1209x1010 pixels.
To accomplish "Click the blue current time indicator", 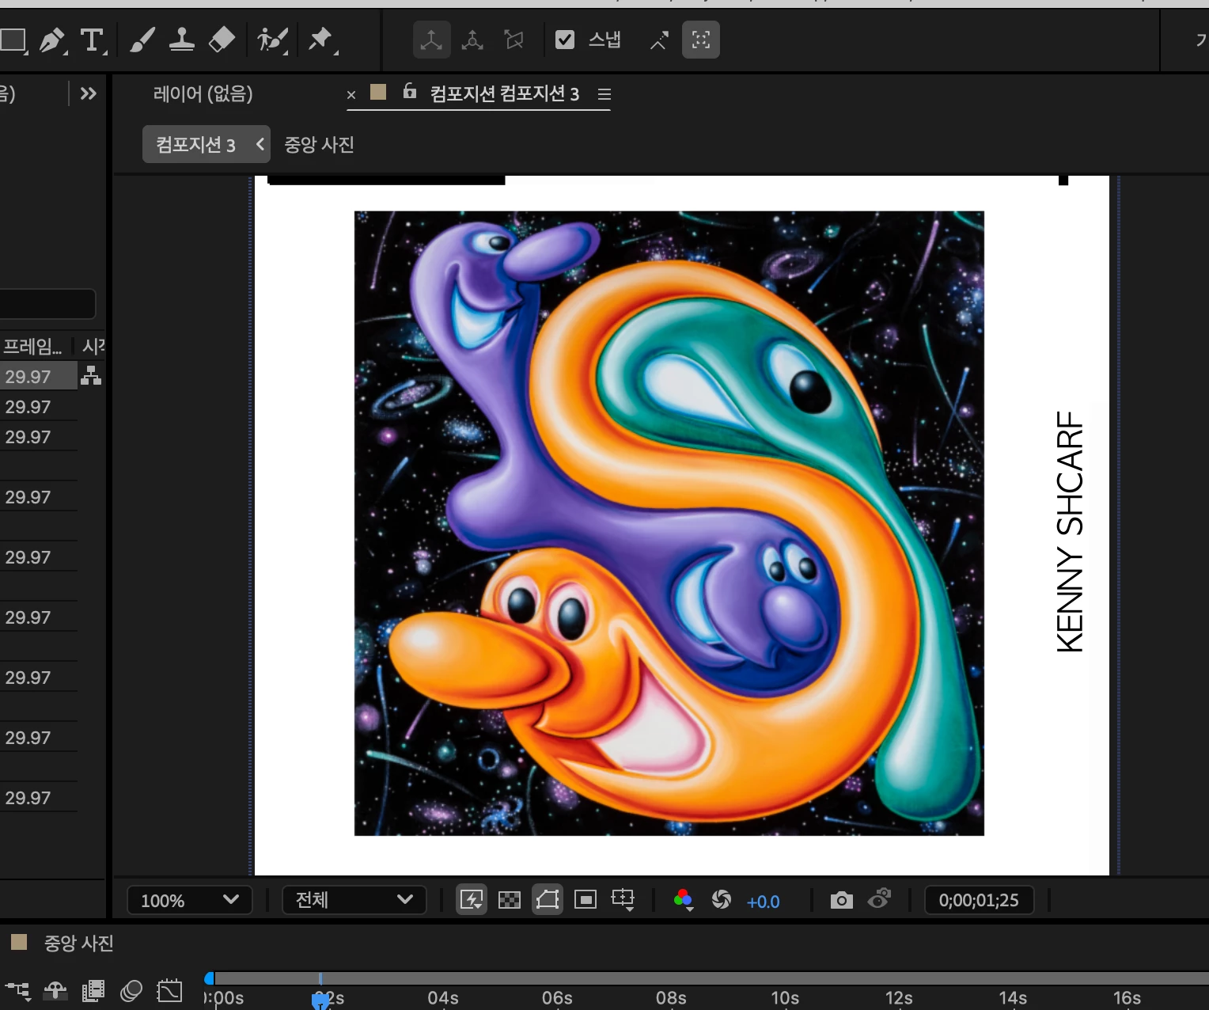I will coord(320,1001).
